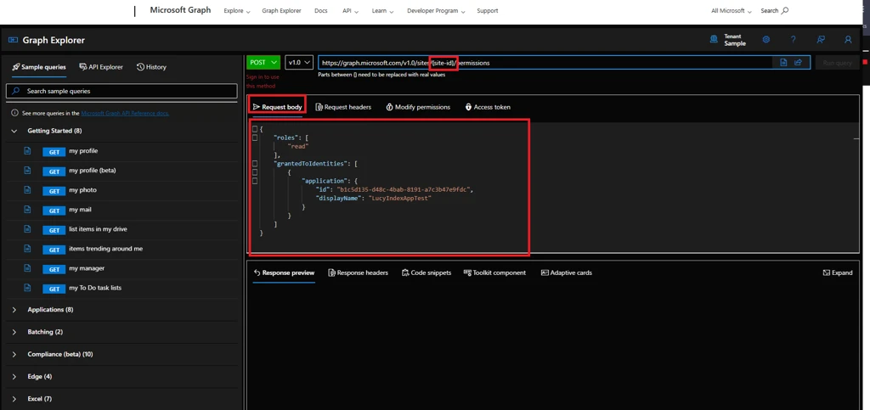This screenshot has height=410, width=870.
Task: Click the document icon in the URL bar
Action: point(783,63)
